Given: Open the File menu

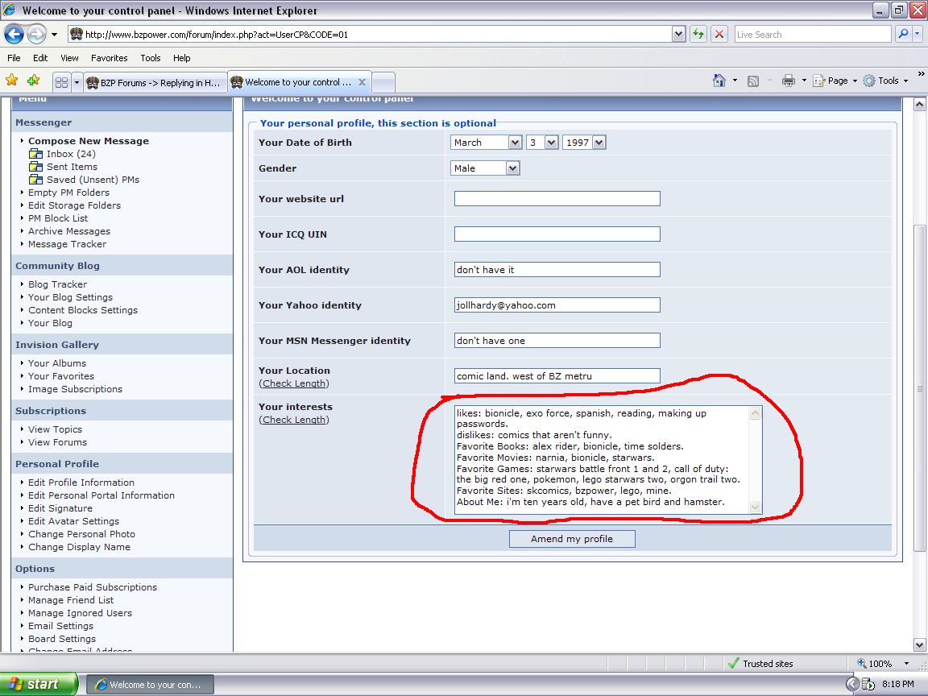Looking at the screenshot, I should pyautogui.click(x=14, y=58).
